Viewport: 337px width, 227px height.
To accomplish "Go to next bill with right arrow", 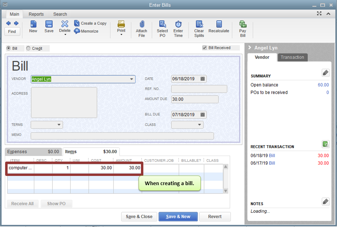I will click(x=16, y=23).
